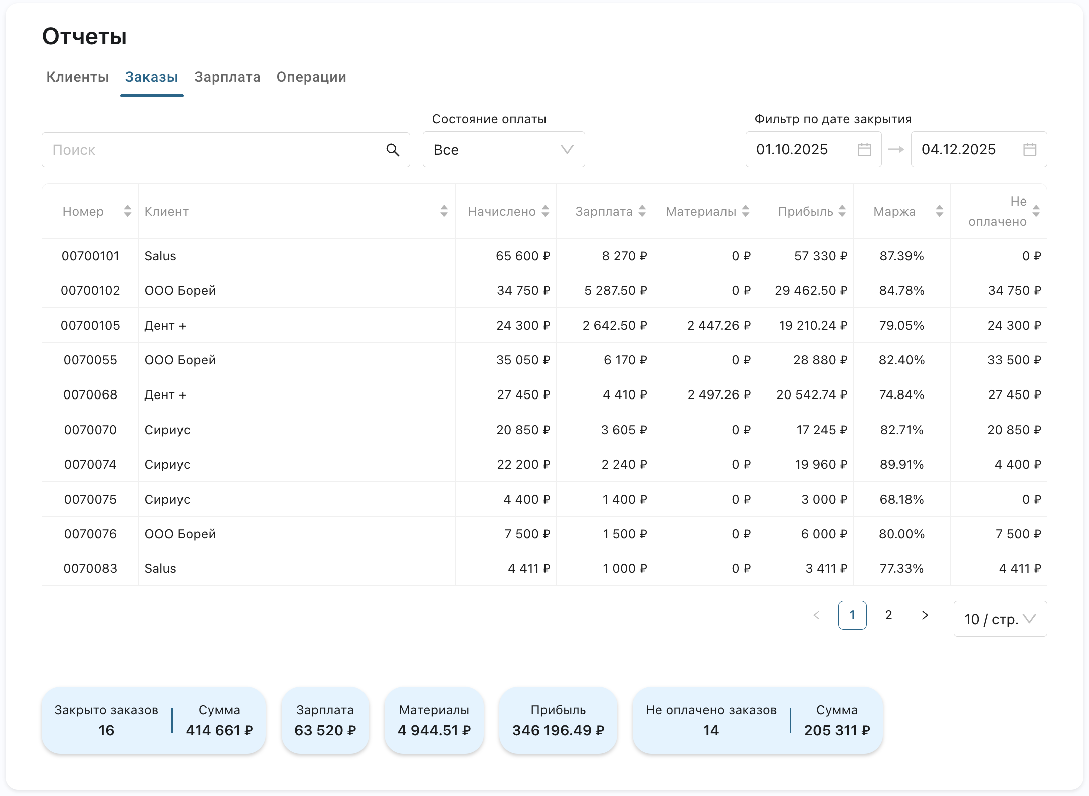This screenshot has height=796, width=1089.
Task: Click next page arrow
Action: coord(925,615)
